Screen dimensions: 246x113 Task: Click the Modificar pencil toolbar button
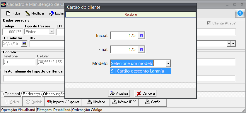pyautogui.click(x=35, y=13)
